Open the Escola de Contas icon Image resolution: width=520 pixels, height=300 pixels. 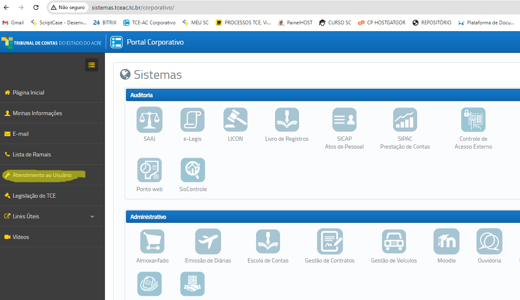click(x=268, y=241)
